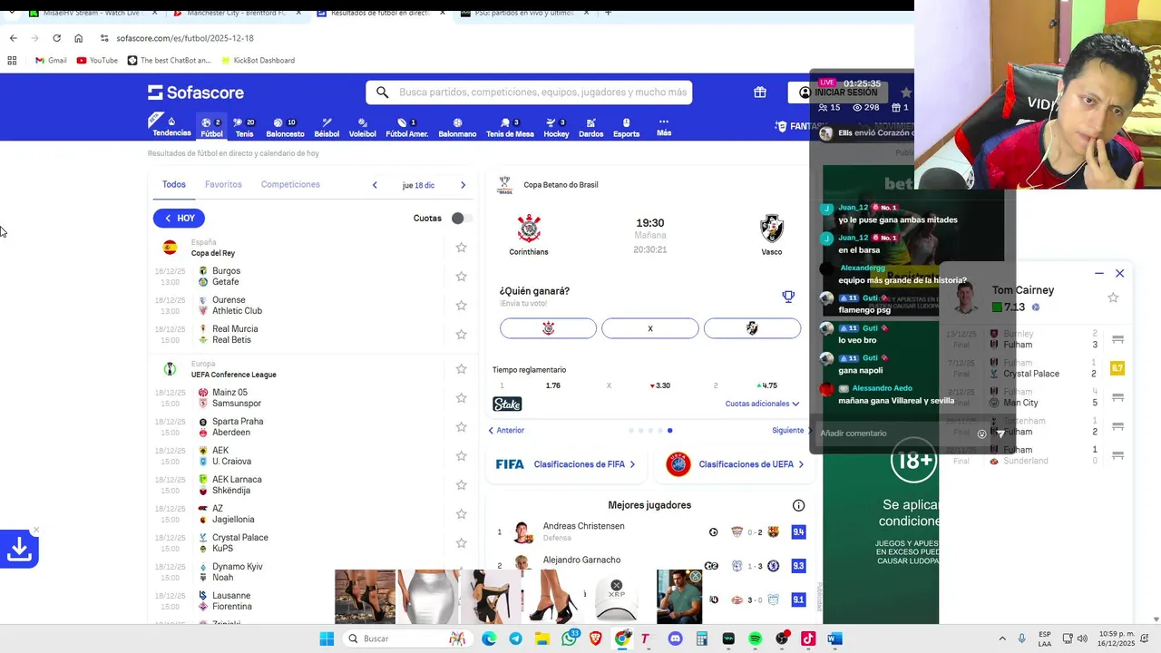The width and height of the screenshot is (1161, 653).
Task: Star the Real Murcia vs Real Betis match
Action: tap(461, 335)
